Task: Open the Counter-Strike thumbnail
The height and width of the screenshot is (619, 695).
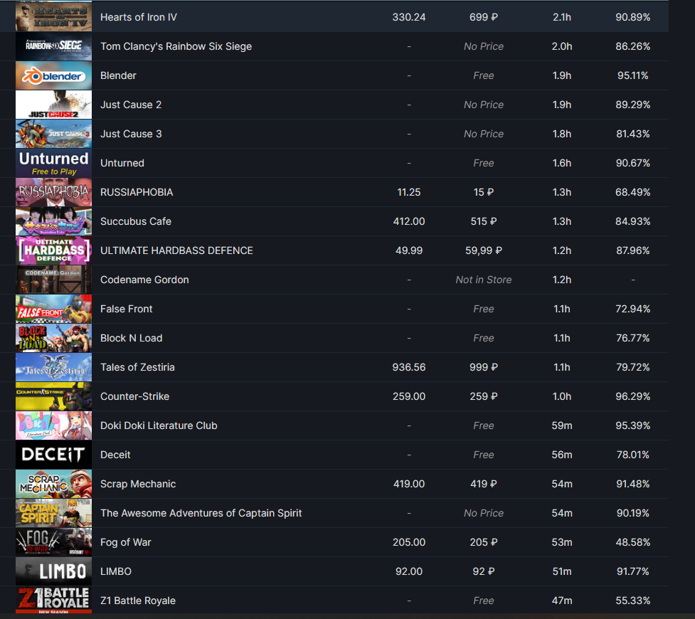Action: [53, 396]
